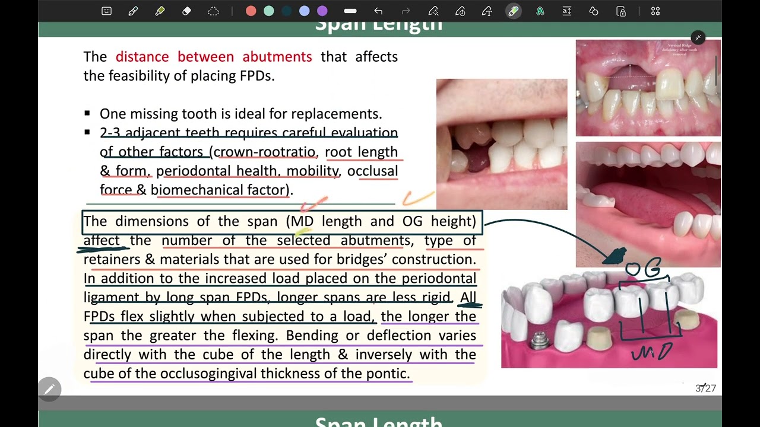The height and width of the screenshot is (427, 760).
Task: Pick the light blue pen color
Action: [304, 11]
